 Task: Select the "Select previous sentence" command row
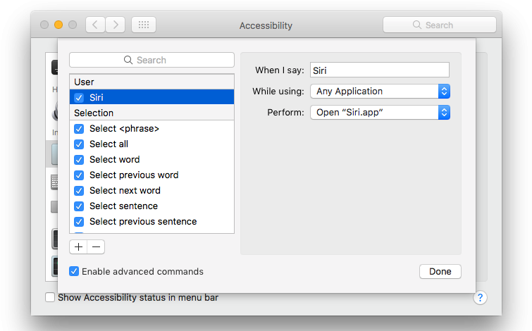pos(151,221)
